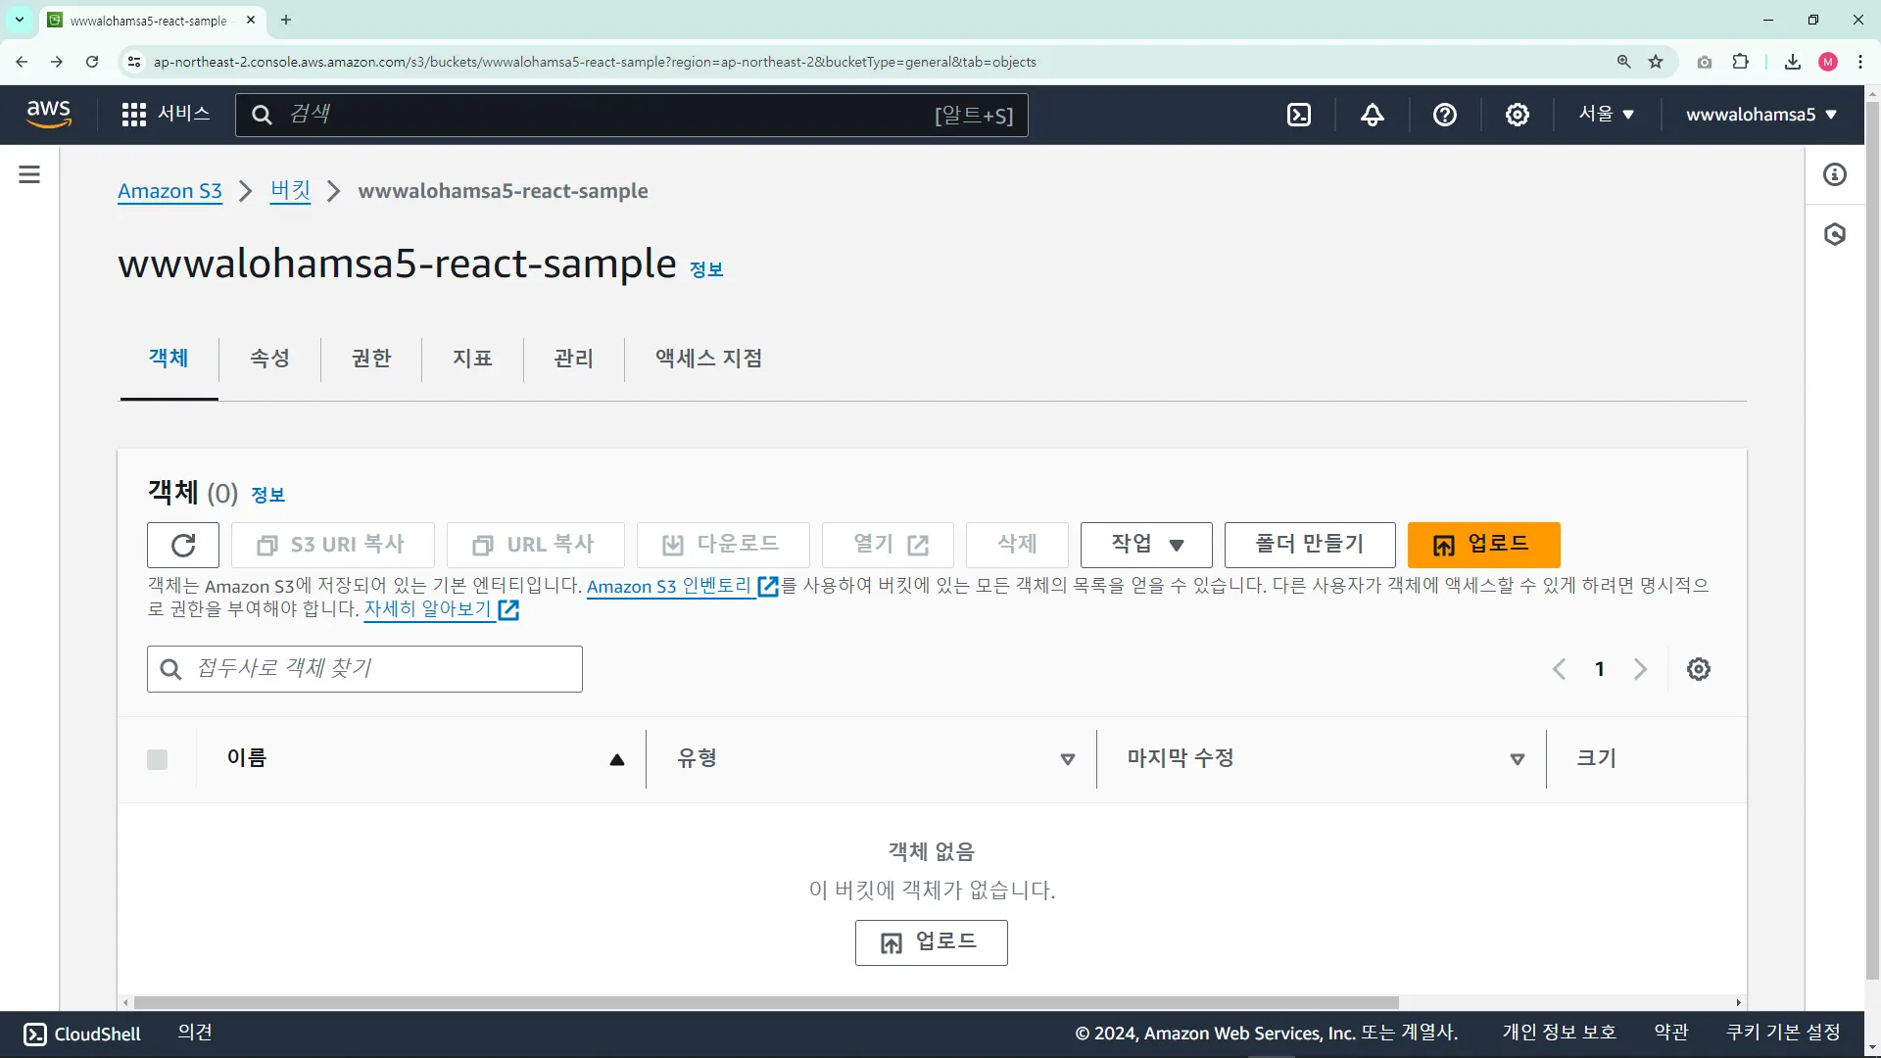Viewport: 1881px width, 1058px height.
Task: Expand the wwwalohamsa5 account menu
Action: [x=1760, y=115]
